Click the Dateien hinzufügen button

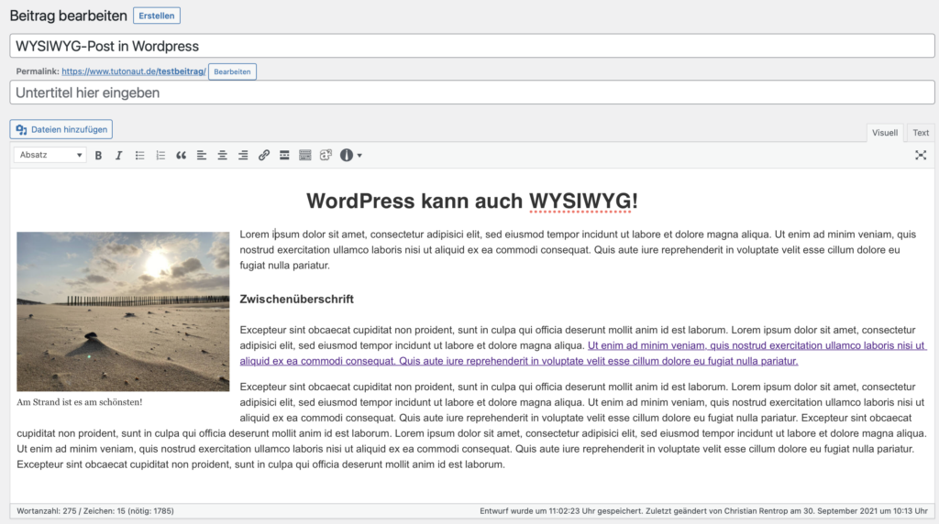pyautogui.click(x=61, y=129)
